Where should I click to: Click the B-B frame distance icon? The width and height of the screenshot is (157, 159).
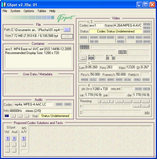click(x=91, y=58)
